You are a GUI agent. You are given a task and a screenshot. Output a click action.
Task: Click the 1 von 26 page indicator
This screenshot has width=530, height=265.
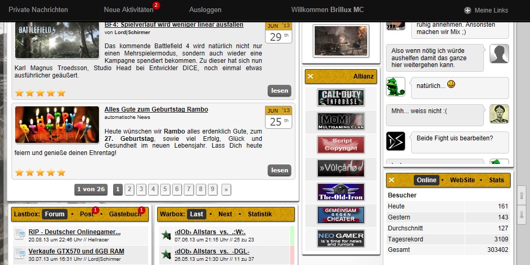point(91,189)
